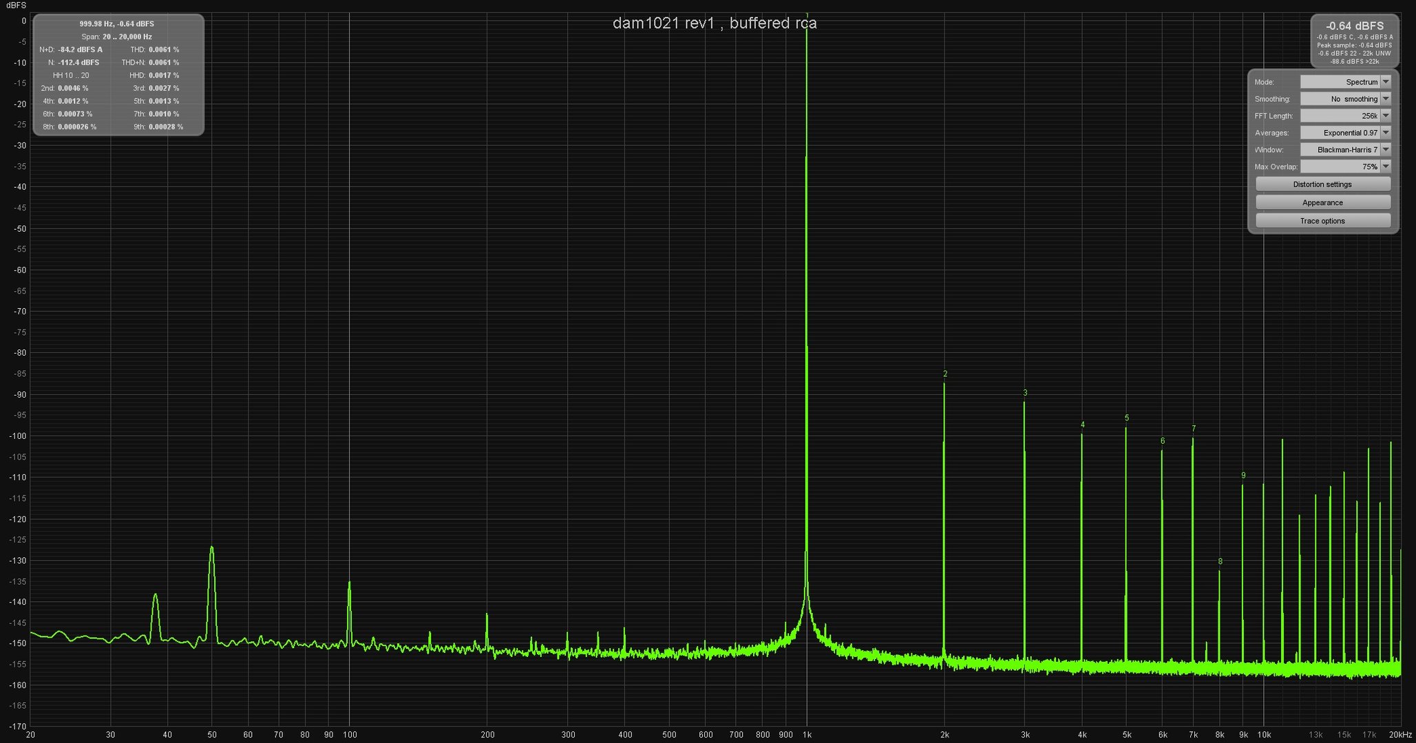Click the HHD 0.0017 % reading
Screen dimensions: 1416x743
pyautogui.click(x=154, y=75)
